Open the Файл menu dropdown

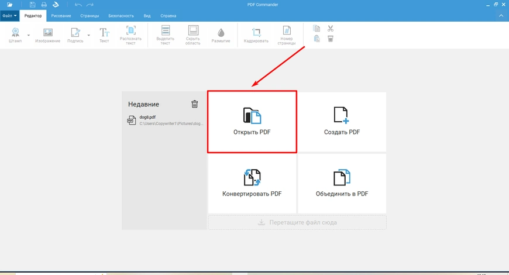point(10,16)
